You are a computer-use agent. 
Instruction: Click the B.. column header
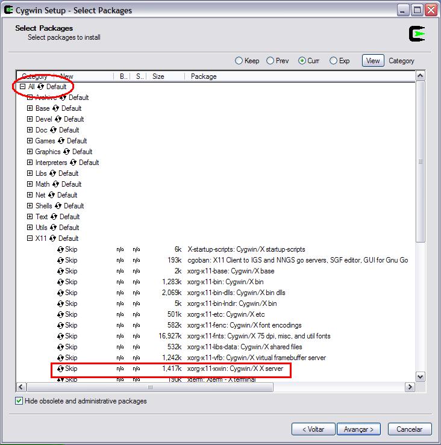point(122,76)
